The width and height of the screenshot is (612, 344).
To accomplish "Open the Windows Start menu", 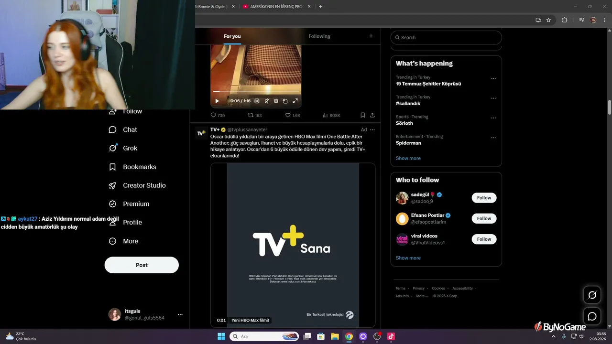I will pyautogui.click(x=221, y=336).
